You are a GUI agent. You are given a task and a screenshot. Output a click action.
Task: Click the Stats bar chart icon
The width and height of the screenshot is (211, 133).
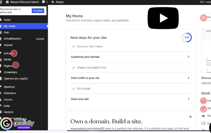(x=1, y=32)
